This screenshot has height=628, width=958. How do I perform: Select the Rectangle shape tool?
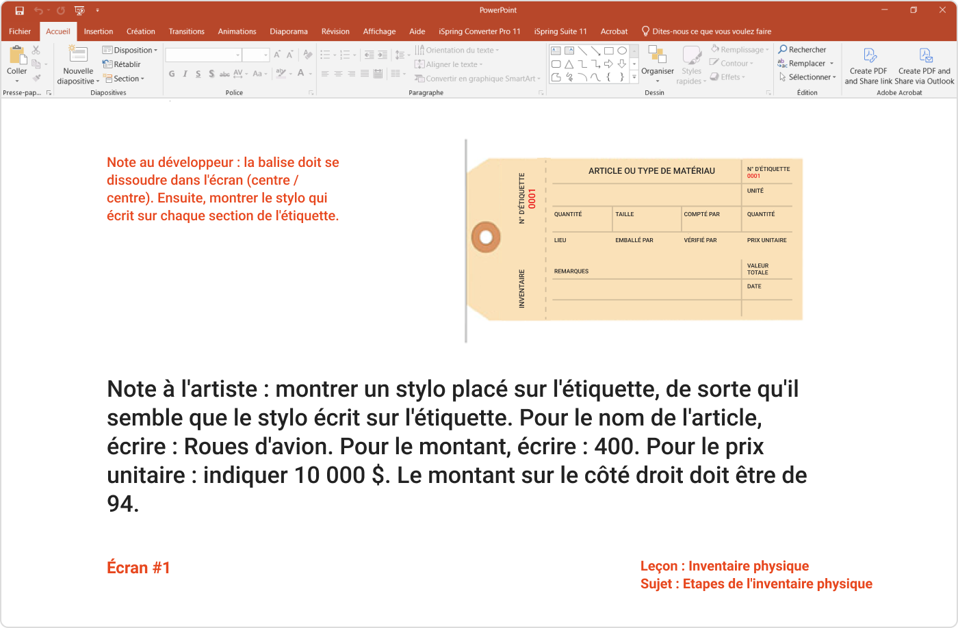(x=608, y=50)
